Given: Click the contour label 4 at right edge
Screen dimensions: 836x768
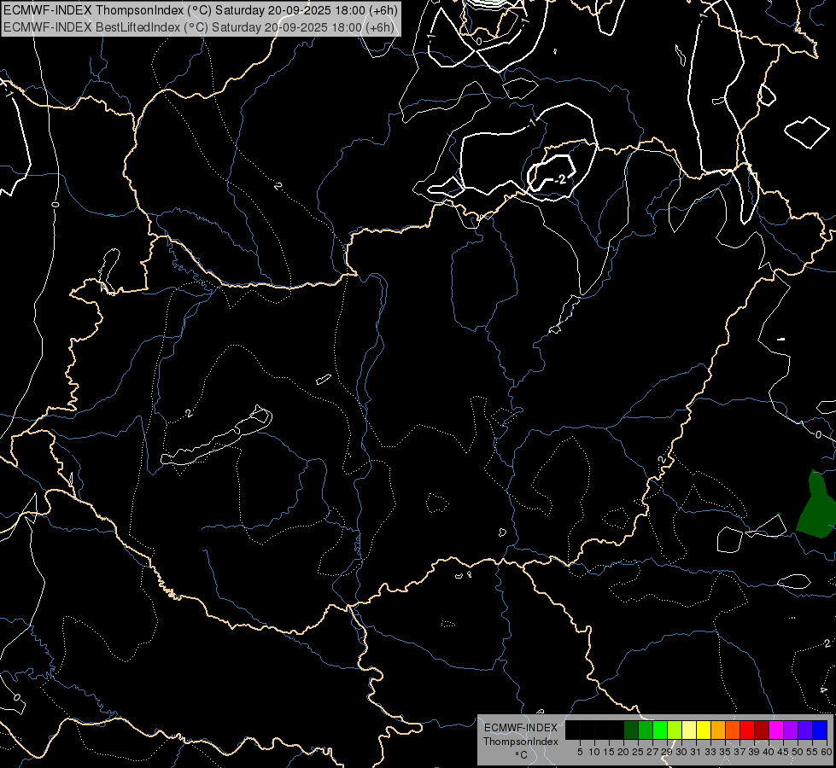Looking at the screenshot, I should [822, 689].
